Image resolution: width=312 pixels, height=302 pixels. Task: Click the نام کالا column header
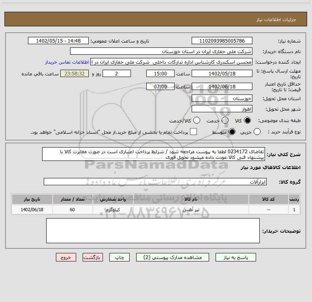[191, 199]
